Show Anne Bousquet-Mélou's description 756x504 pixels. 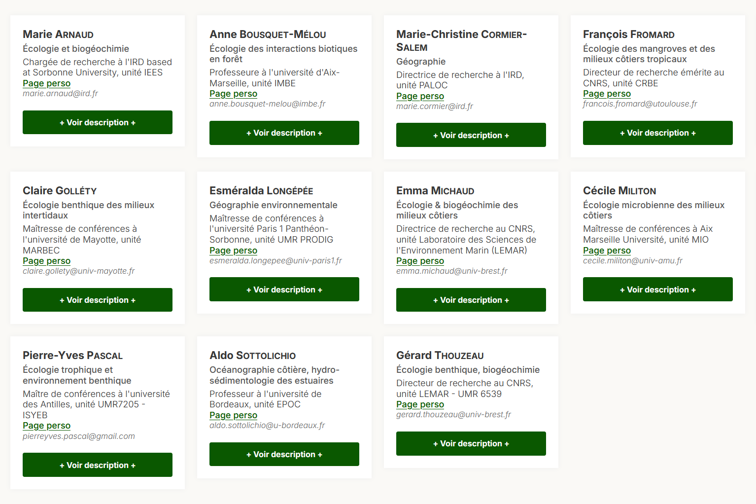284,133
